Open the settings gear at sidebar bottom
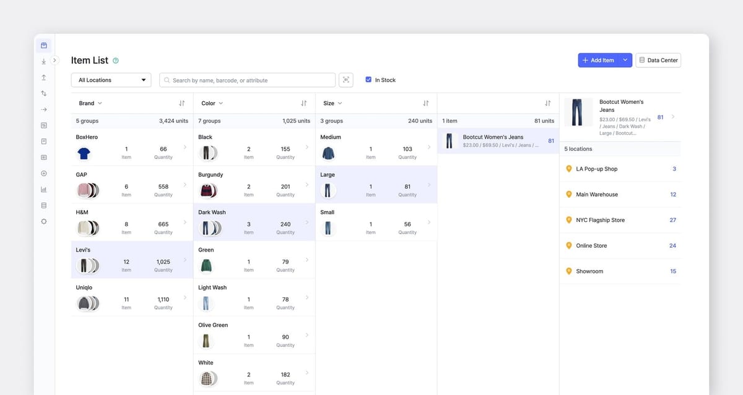 point(43,221)
